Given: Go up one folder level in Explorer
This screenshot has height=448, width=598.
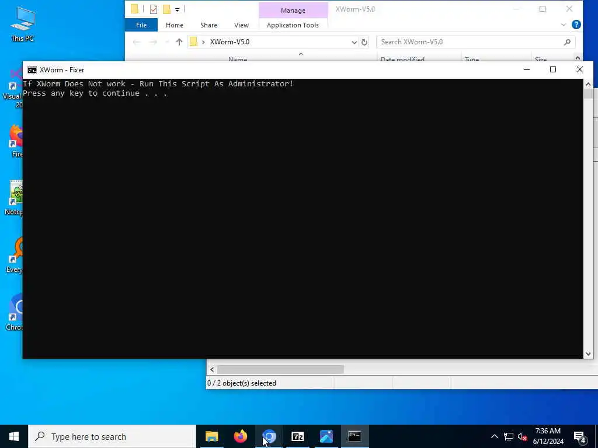Looking at the screenshot, I should pos(179,42).
